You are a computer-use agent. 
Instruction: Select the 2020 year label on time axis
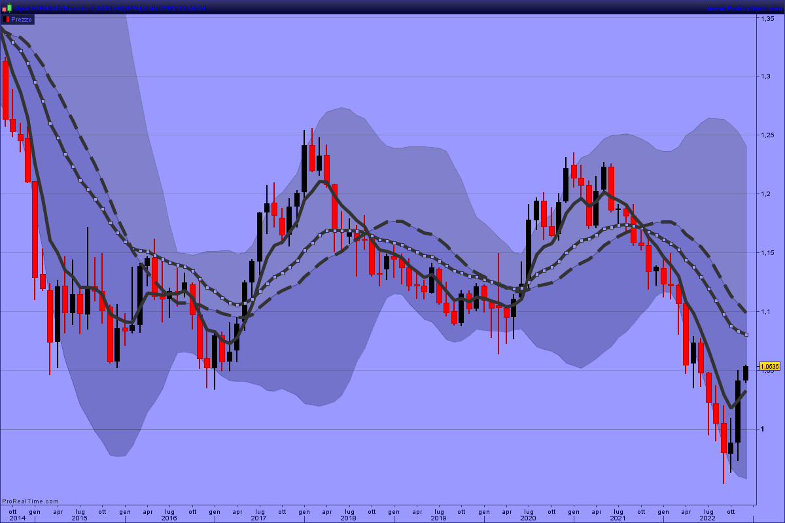point(528,518)
